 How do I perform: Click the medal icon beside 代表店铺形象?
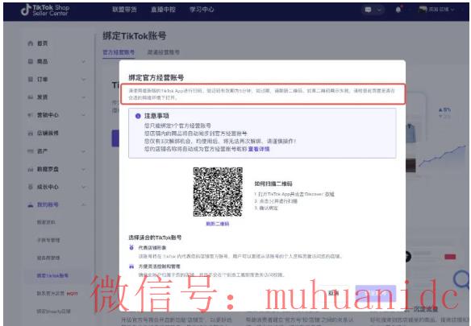coord(131,248)
